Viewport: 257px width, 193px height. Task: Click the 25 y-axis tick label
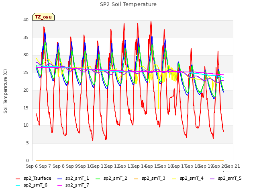26,72
